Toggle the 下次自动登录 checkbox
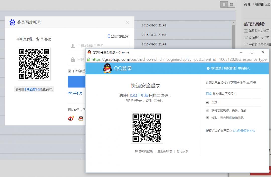Image resolution: width=271 pixels, height=177 pixels. click(x=70, y=71)
